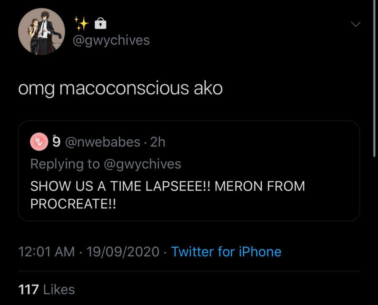View the 117 Likes list
The image size is (378, 305).
[47, 289]
